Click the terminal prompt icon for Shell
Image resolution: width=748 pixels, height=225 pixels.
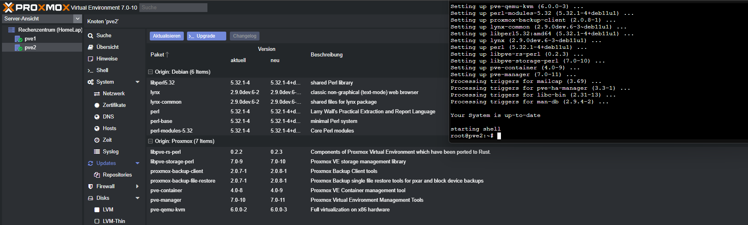(x=90, y=70)
